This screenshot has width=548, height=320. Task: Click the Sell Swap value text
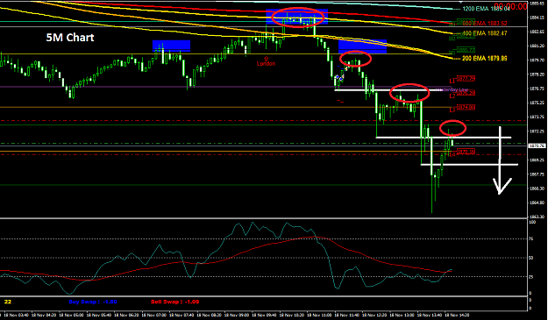[x=174, y=302]
